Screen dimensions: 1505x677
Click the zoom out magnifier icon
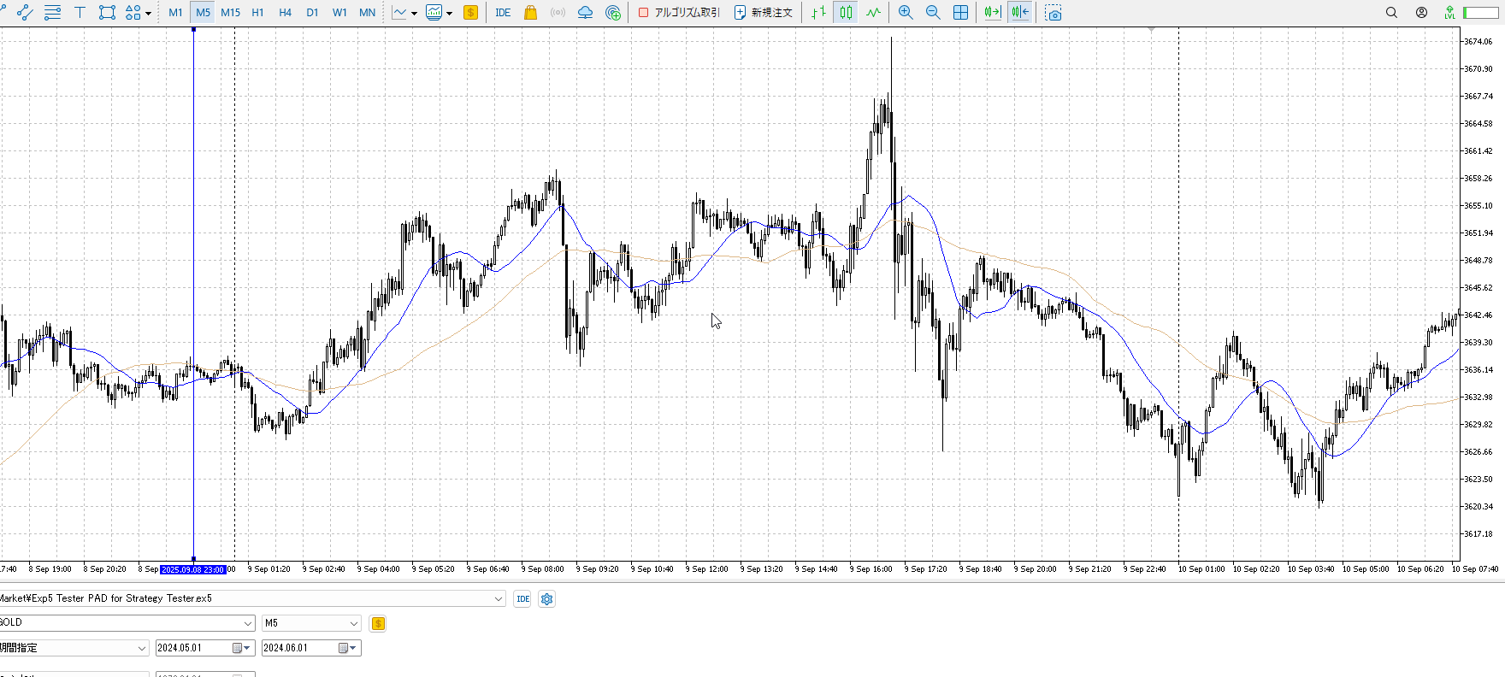click(x=933, y=12)
